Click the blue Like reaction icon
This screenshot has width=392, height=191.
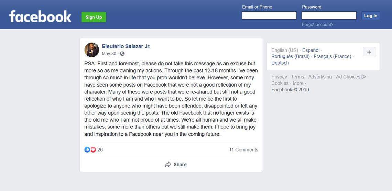(87, 150)
